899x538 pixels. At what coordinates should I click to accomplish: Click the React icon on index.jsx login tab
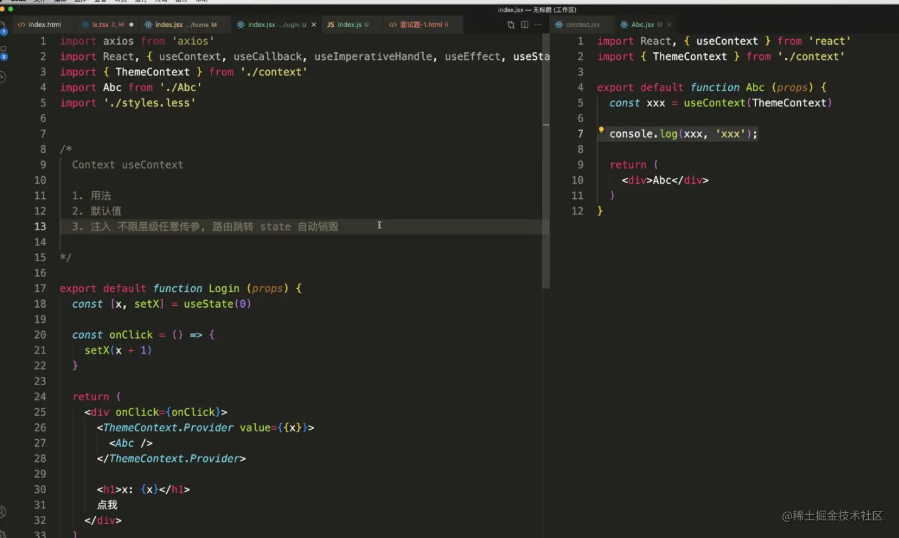[x=240, y=25]
